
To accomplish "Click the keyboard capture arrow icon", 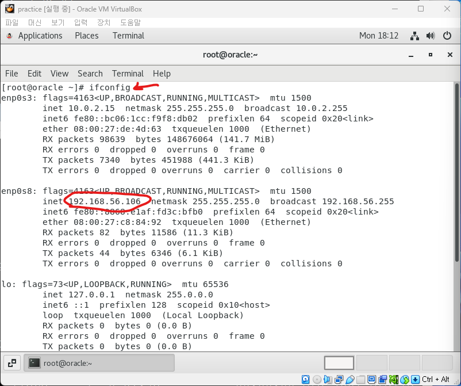I will coord(415,379).
